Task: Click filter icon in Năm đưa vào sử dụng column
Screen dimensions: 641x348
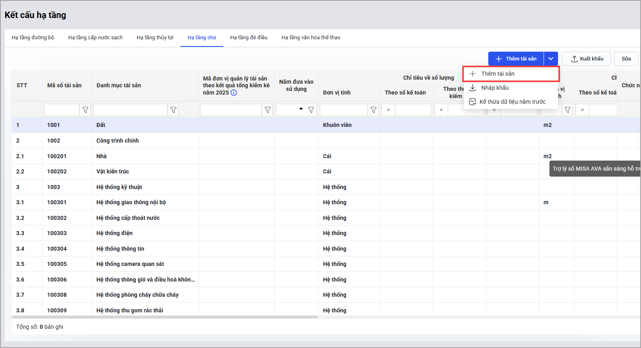Action: pyautogui.click(x=311, y=110)
